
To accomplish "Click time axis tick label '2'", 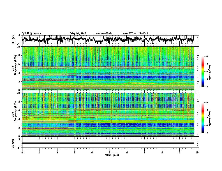I will 57,153.
